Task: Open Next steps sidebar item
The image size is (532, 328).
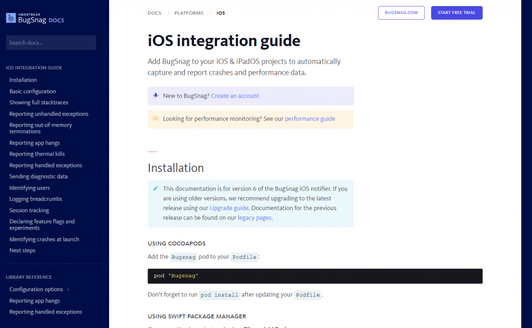Action: point(22,250)
